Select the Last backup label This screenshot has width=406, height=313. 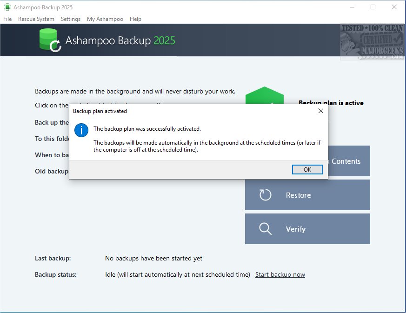[x=53, y=258]
